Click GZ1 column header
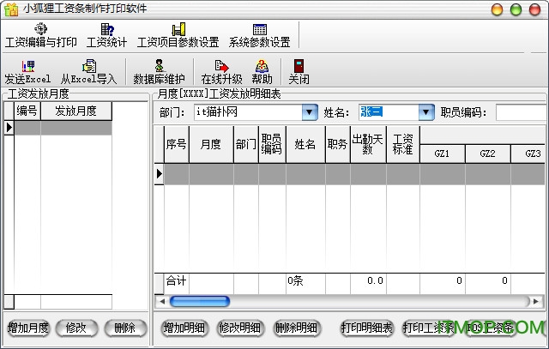Image resolution: width=549 pixels, height=349 pixels. [442, 153]
